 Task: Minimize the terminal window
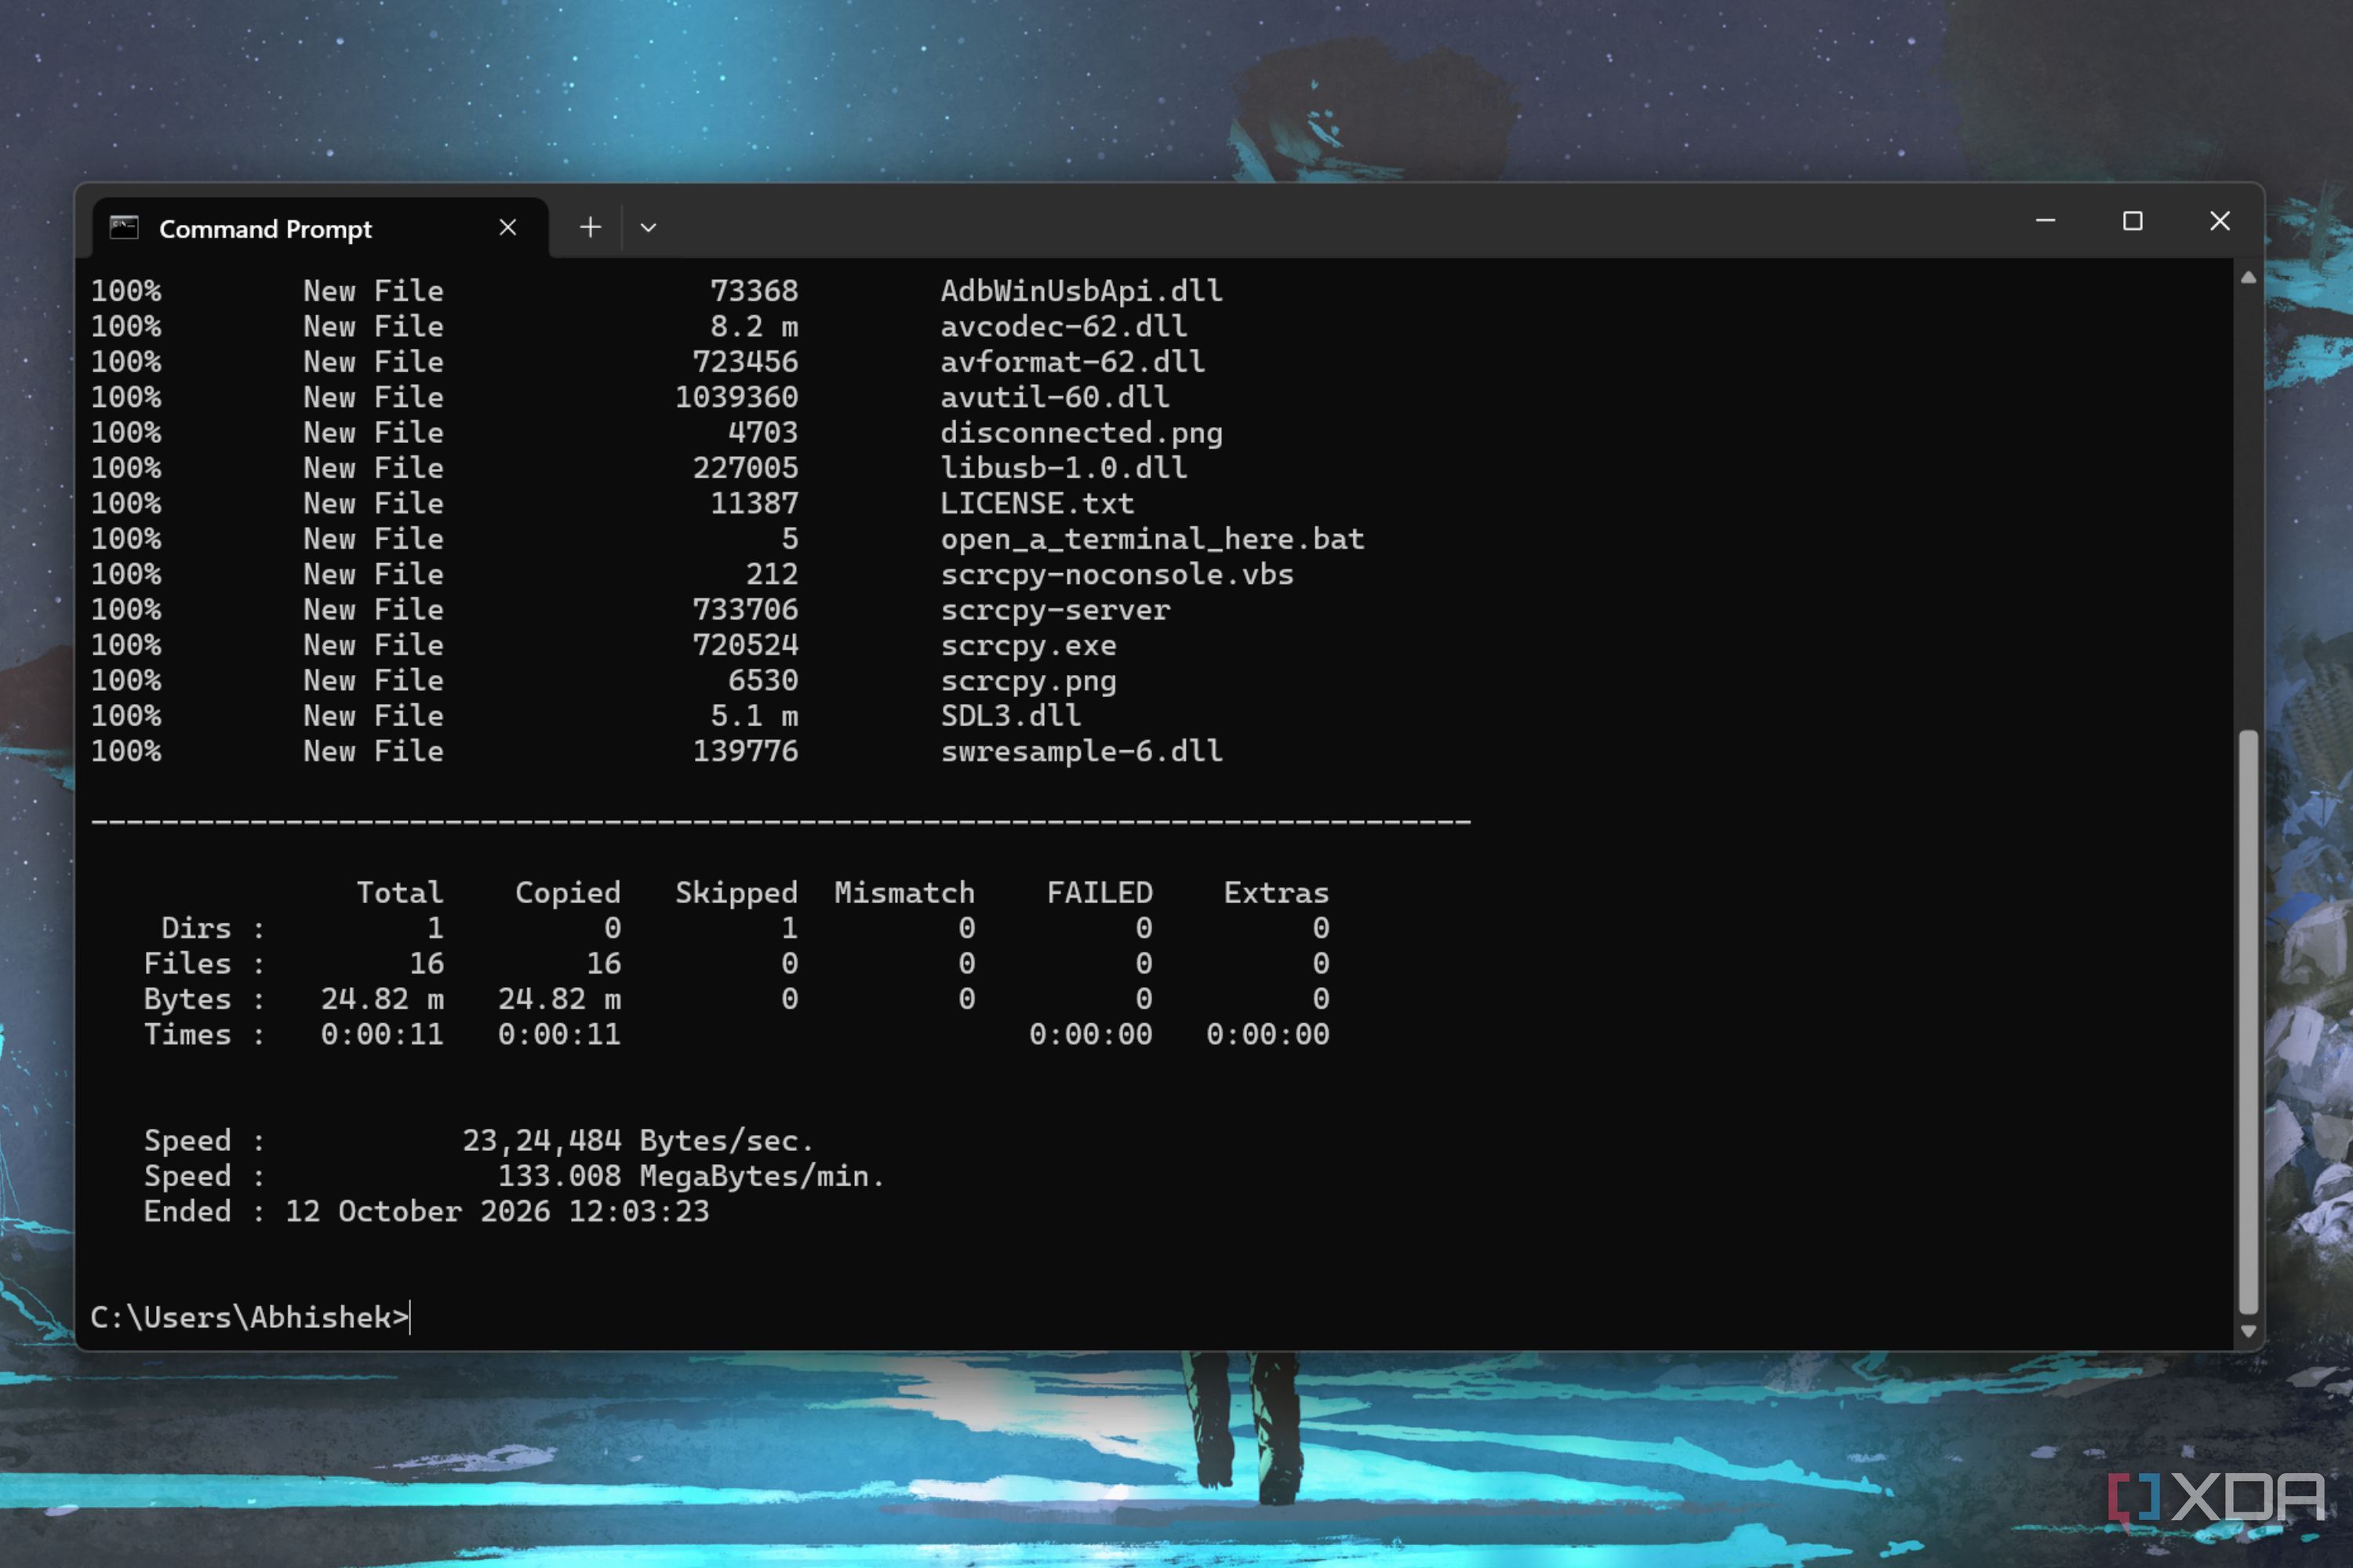click(x=2046, y=221)
